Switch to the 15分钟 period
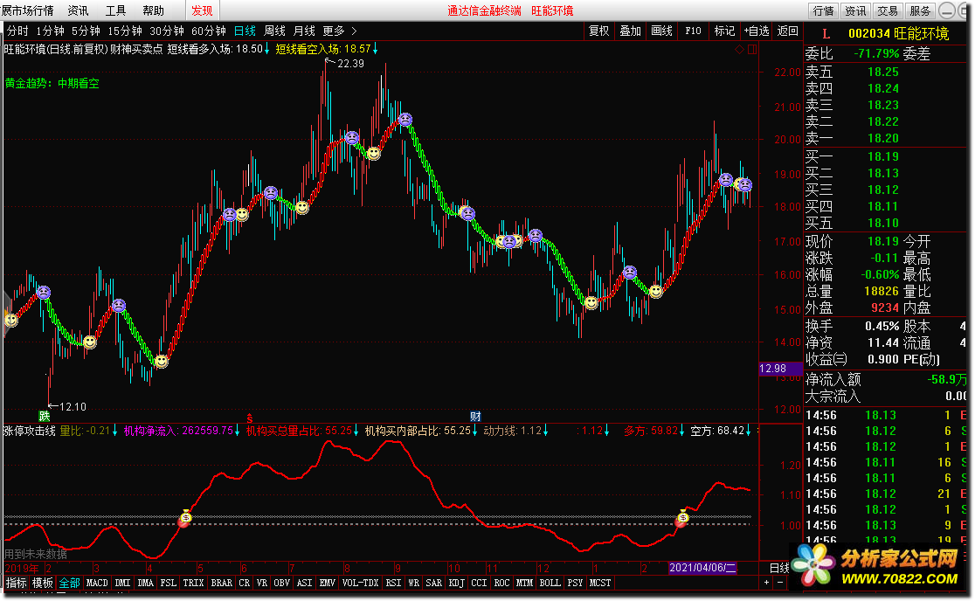The width and height of the screenshot is (975, 601). point(125,31)
